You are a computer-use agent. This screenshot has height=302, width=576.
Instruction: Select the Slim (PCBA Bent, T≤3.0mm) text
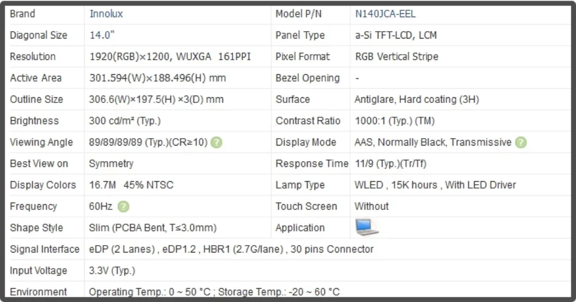point(153,228)
